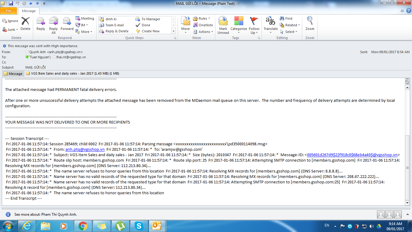412x232 pixels.
Task: Click the third contact photo in People Pane
Action: pyautogui.click(x=398, y=214)
